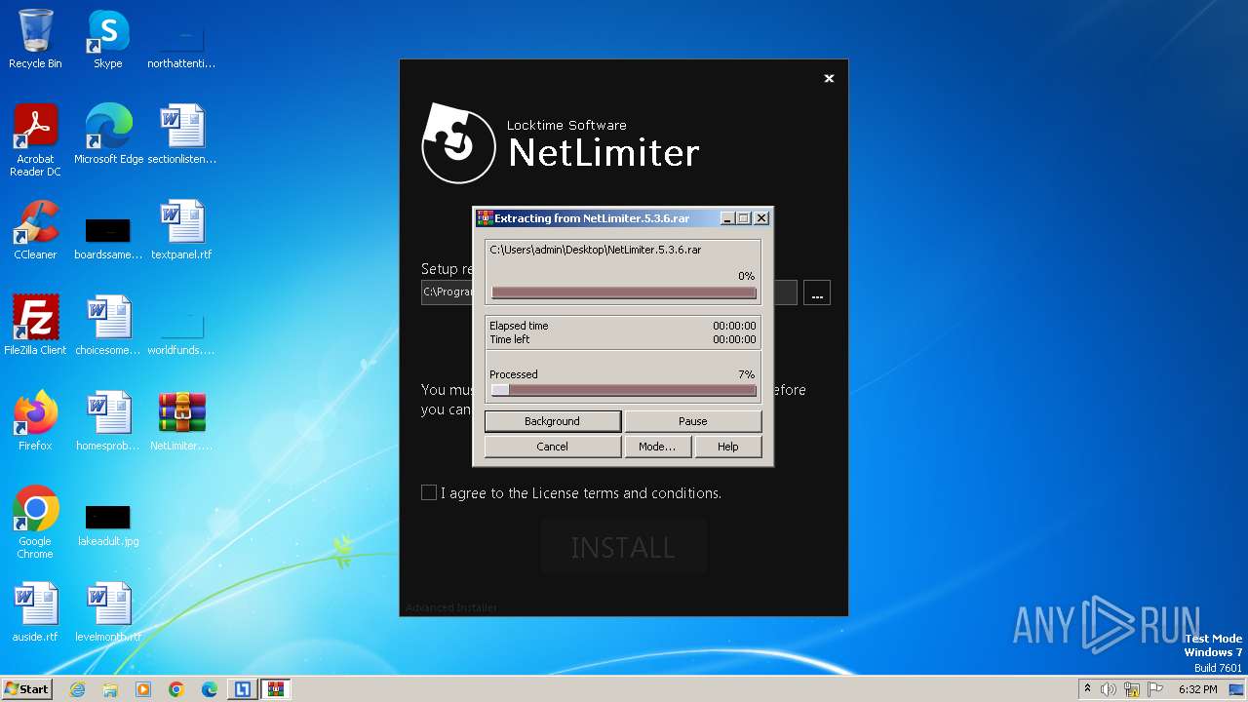Switch to NetLimiter installer taskbar item
The height and width of the screenshot is (702, 1248).
coord(243,689)
